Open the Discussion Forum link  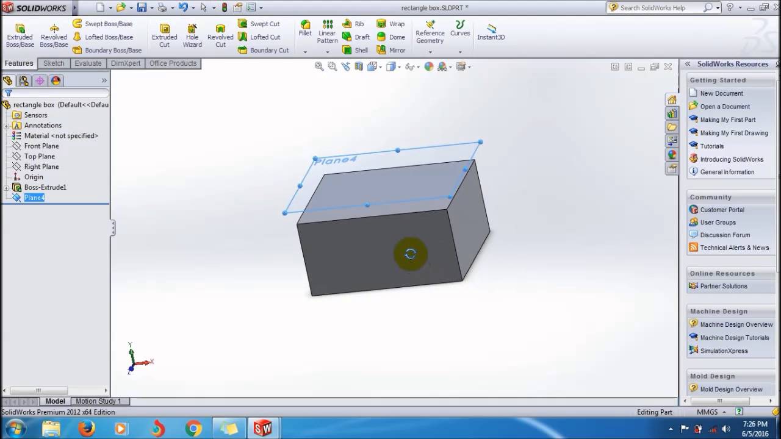725,235
